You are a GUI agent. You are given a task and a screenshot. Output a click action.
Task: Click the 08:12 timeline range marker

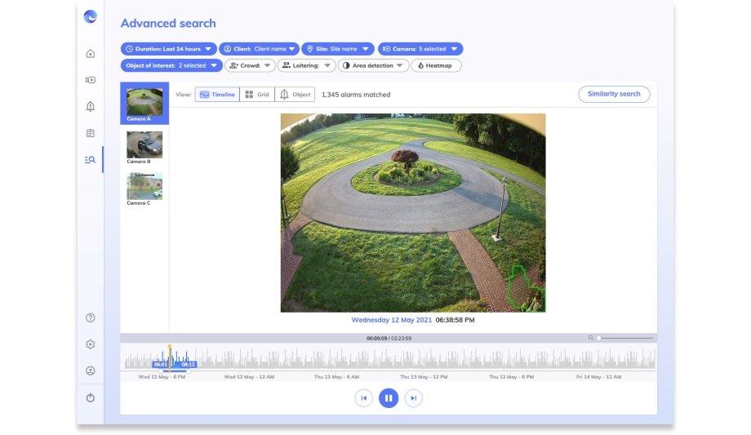click(188, 365)
